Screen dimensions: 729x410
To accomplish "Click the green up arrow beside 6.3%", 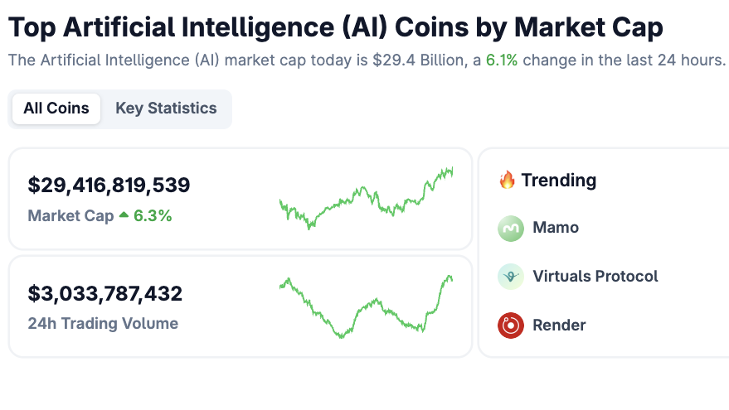I will point(124,215).
